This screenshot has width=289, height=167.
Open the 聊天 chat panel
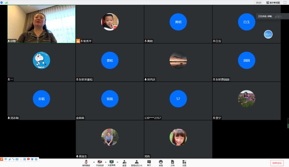click(149, 162)
